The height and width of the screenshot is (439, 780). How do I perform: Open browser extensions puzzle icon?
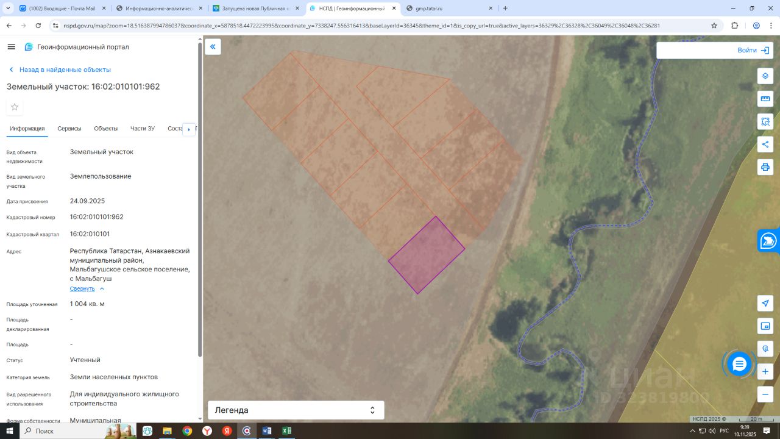(x=734, y=26)
